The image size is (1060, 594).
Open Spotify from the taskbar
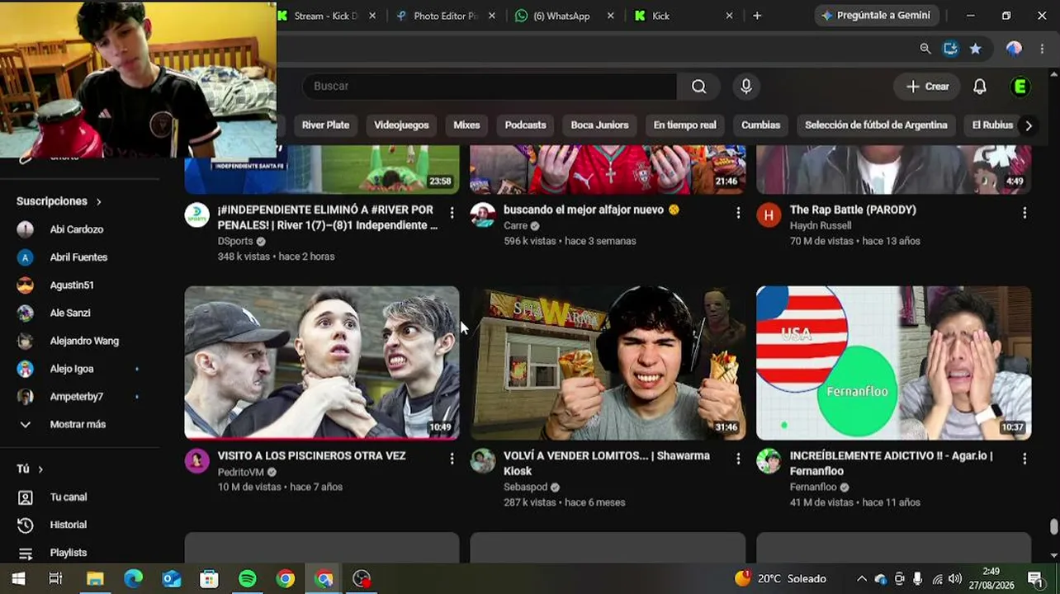click(x=247, y=579)
